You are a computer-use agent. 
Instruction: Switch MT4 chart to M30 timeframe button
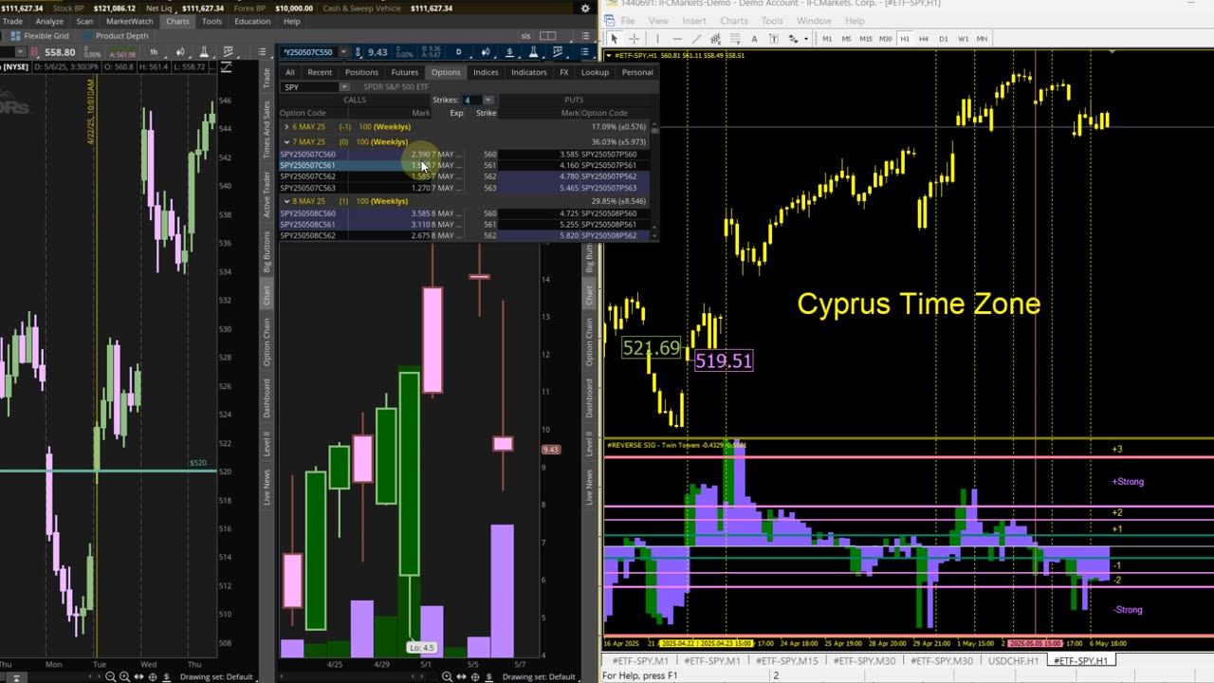click(886, 39)
